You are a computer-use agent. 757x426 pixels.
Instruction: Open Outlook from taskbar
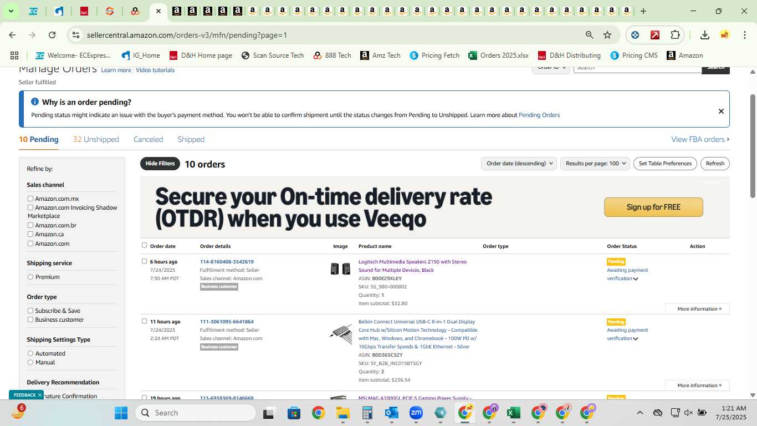coord(392,413)
